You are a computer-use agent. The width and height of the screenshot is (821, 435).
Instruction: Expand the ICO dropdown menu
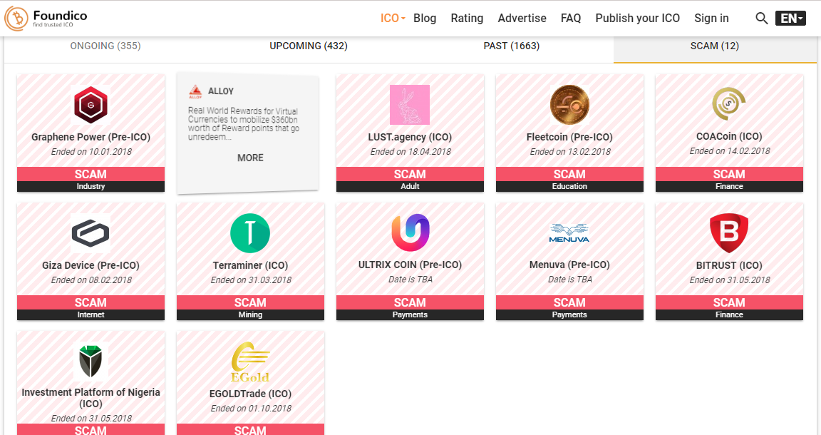393,19
